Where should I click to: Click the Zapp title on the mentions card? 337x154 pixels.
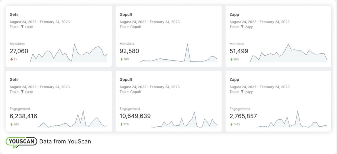click(234, 14)
